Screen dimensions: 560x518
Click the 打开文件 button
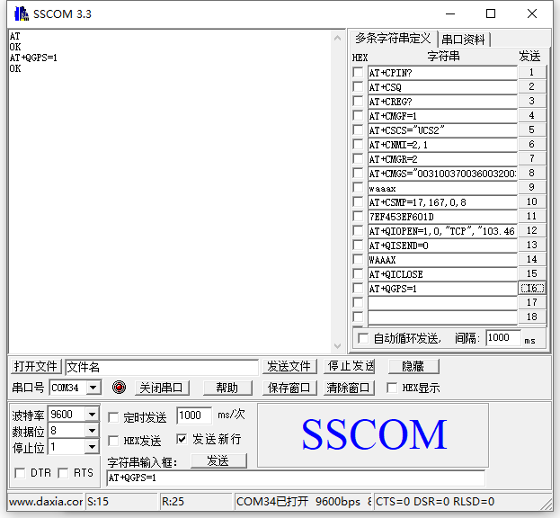35,367
